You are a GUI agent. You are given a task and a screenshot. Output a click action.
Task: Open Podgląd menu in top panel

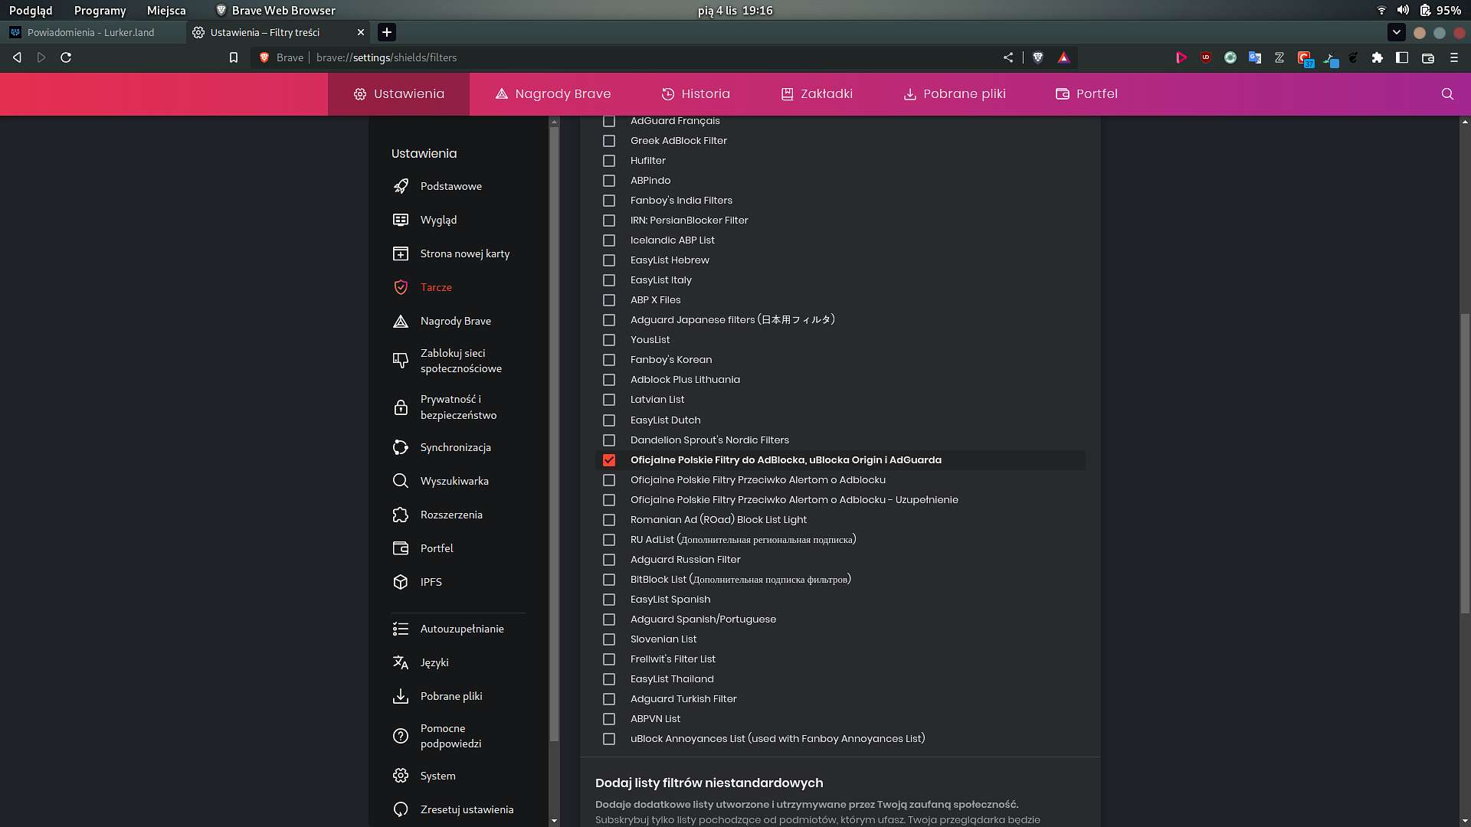[x=31, y=10]
